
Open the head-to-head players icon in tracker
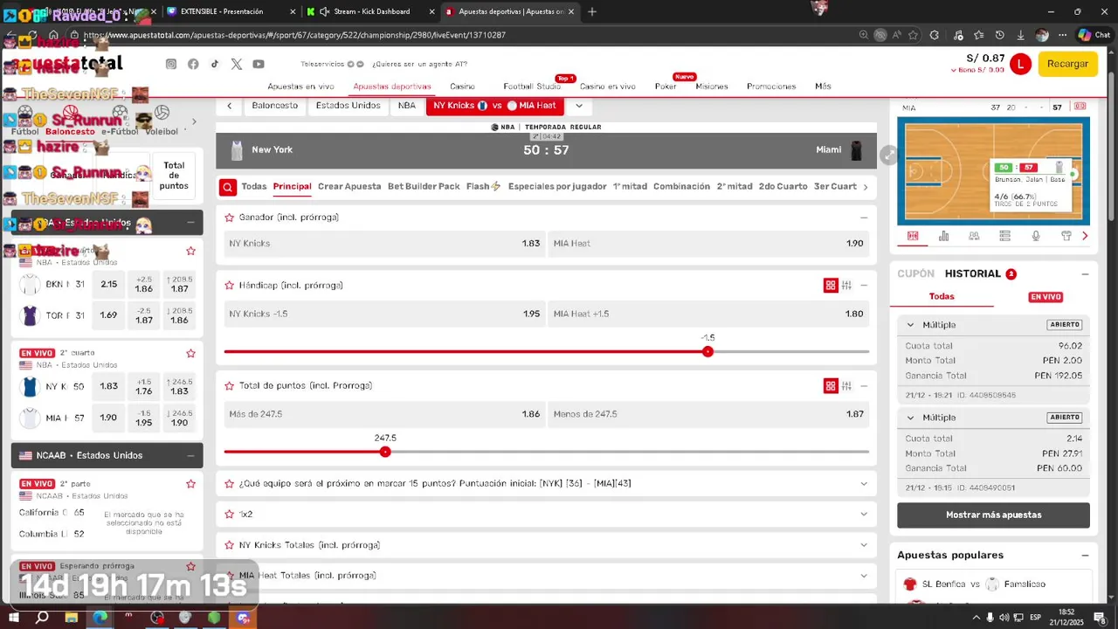click(974, 236)
